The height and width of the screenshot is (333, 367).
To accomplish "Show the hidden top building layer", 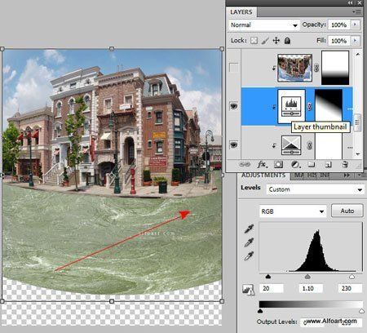I will (233, 68).
